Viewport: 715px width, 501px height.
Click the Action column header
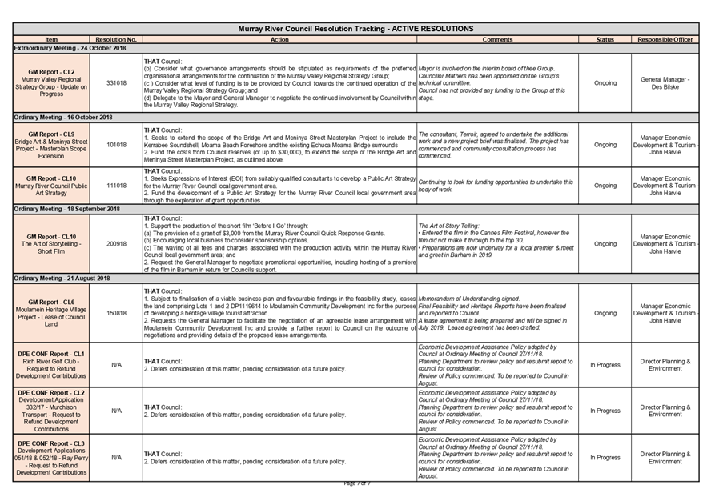tap(278, 39)
